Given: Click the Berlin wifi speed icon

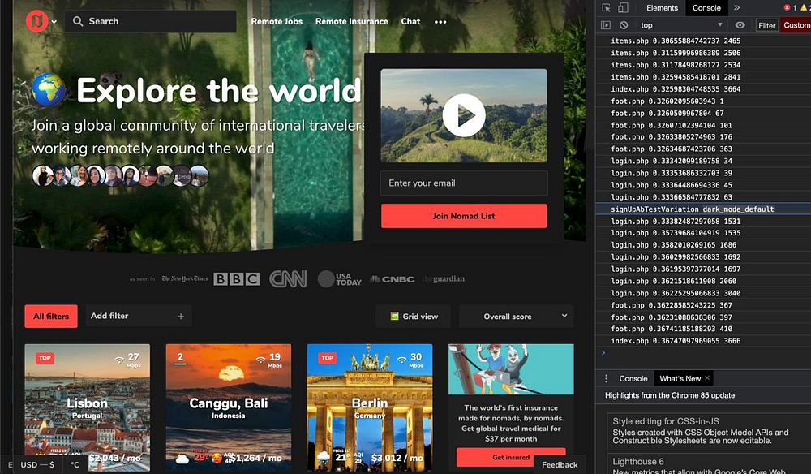Looking at the screenshot, I should click(402, 359).
